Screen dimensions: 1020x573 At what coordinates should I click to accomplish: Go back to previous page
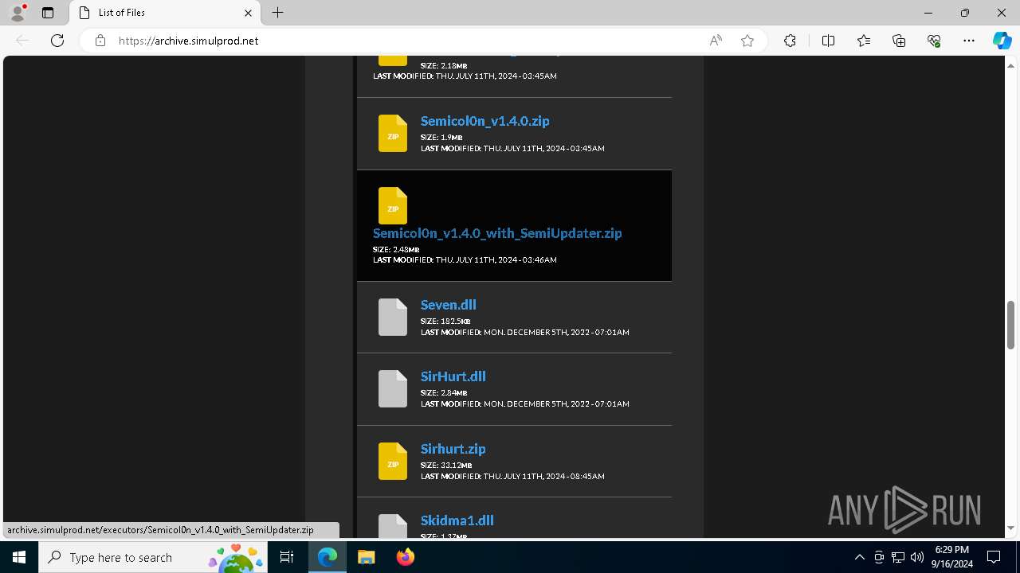22,41
